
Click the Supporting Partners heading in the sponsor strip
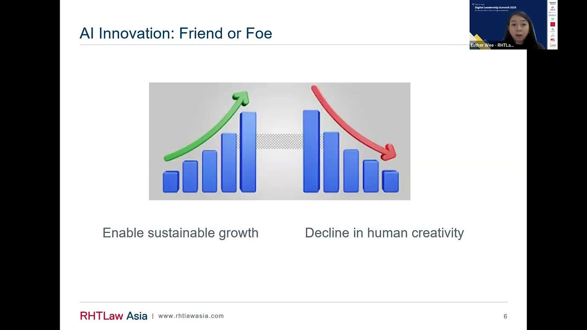(x=552, y=3)
